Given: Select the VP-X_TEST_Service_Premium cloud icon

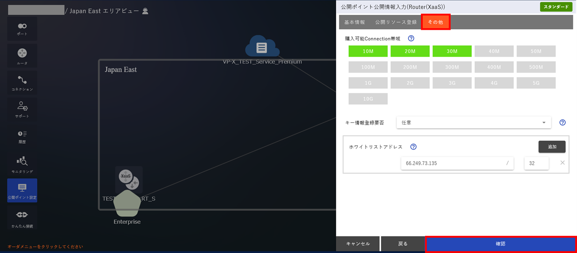Looking at the screenshot, I should (262, 46).
